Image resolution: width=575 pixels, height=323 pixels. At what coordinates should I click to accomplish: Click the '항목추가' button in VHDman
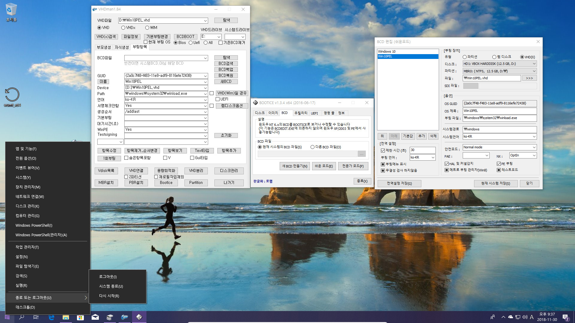[x=229, y=150]
